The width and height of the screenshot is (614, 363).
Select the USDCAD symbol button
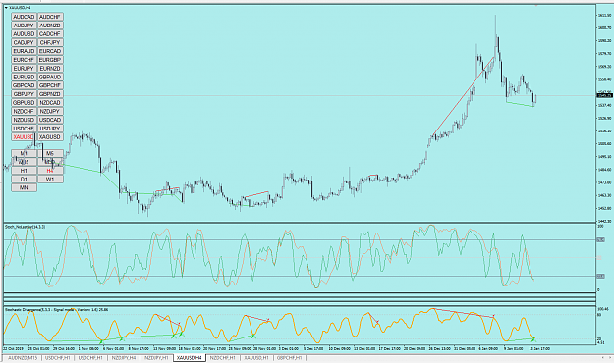click(50, 120)
